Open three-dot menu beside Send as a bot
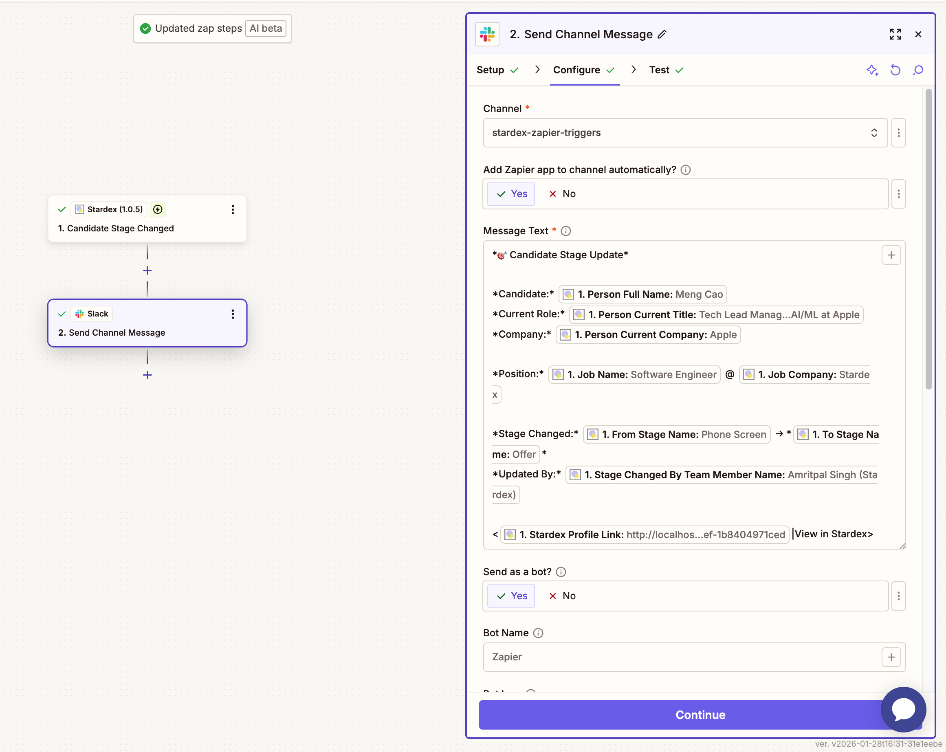The image size is (946, 752). (x=898, y=596)
